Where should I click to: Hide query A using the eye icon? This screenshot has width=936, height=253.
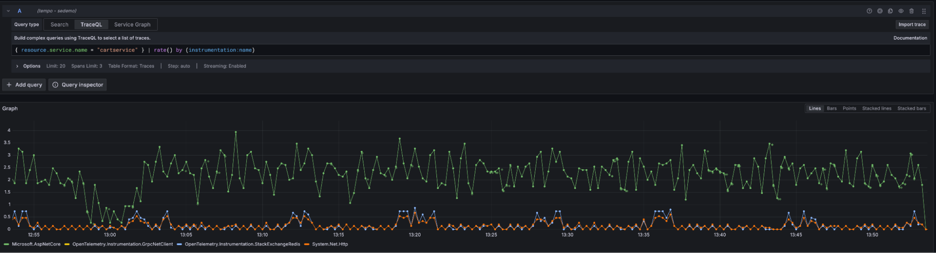(901, 11)
